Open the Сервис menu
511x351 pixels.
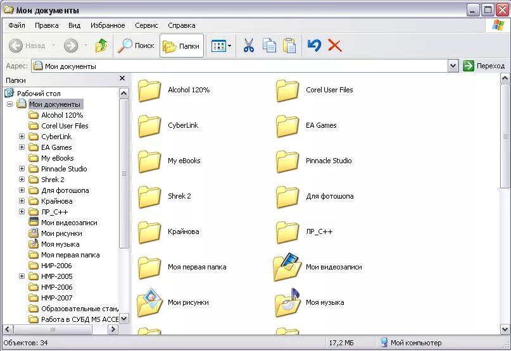click(146, 25)
